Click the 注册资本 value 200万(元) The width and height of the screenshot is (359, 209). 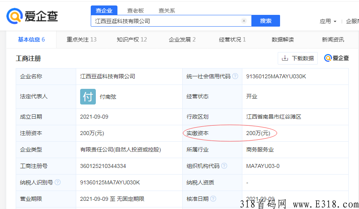92,133
